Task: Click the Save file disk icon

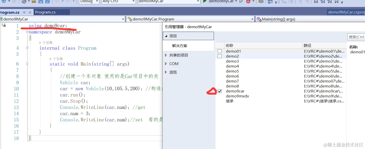Action: [x=41, y=1]
